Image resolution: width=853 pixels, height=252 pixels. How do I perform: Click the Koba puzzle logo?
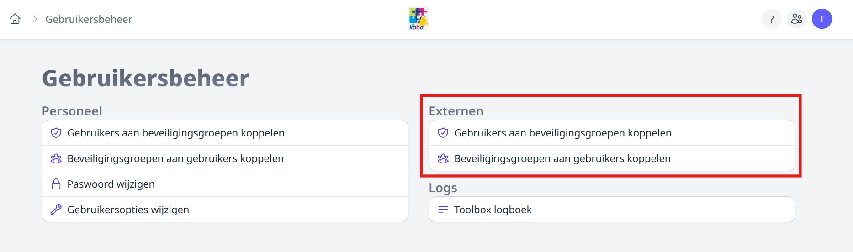[x=418, y=19]
